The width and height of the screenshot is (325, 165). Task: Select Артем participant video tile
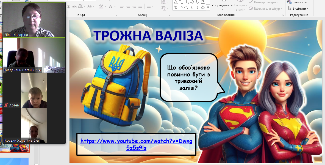coord(34,90)
